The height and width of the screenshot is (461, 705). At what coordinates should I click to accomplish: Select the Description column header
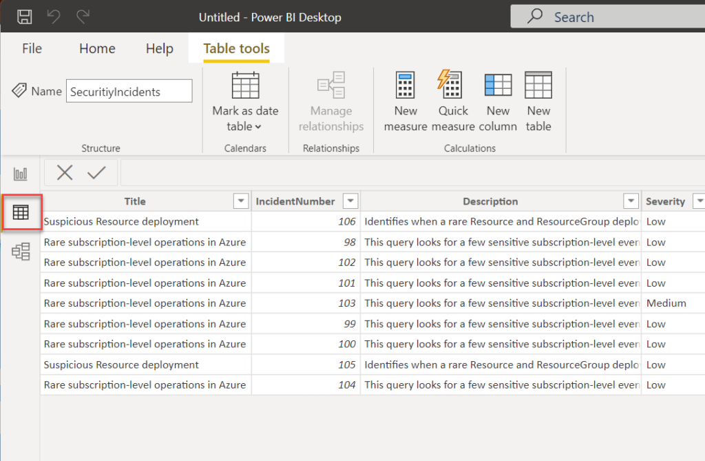coord(490,201)
